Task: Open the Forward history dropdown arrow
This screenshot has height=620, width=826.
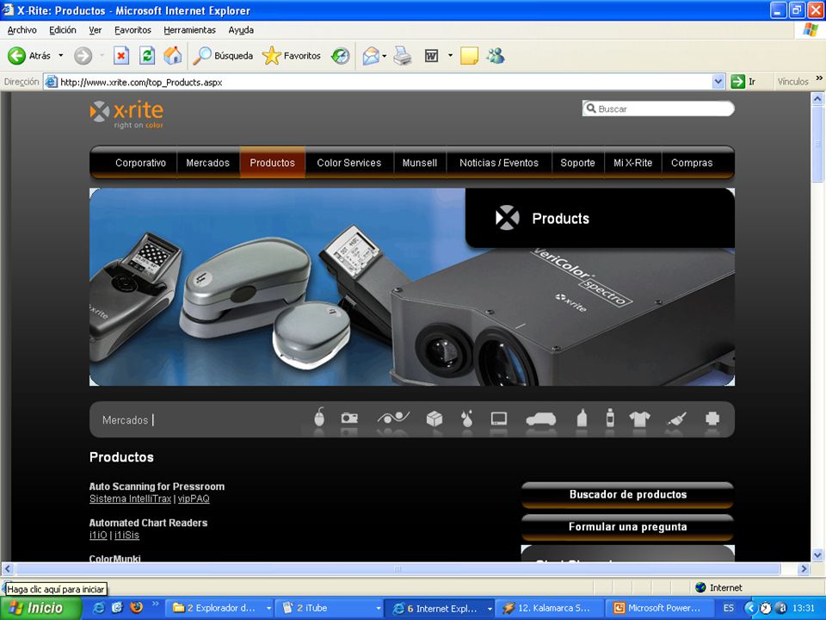Action: pos(102,55)
